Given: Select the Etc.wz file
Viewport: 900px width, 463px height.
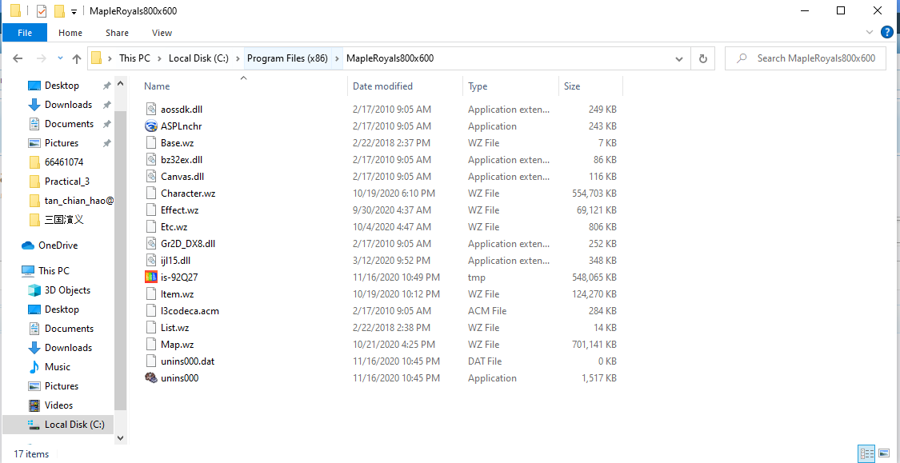Looking at the screenshot, I should [x=174, y=227].
